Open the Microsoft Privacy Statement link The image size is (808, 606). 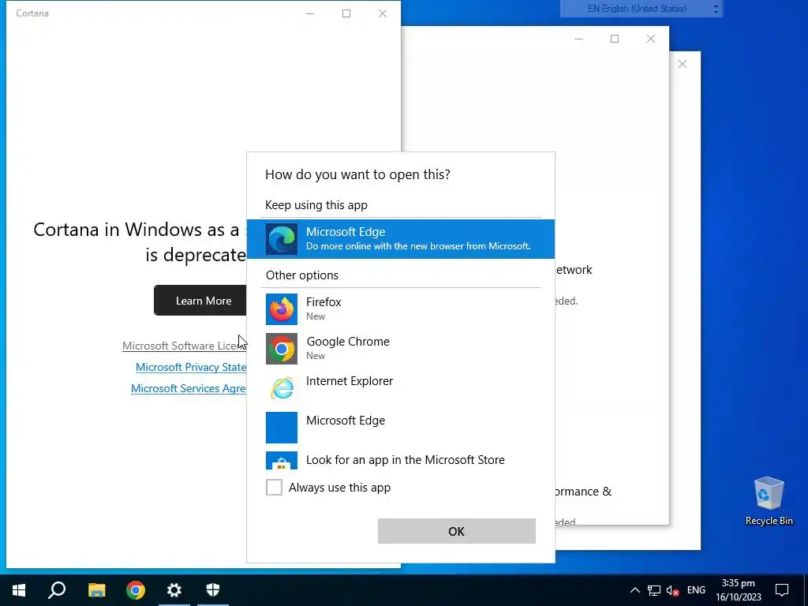(x=191, y=367)
